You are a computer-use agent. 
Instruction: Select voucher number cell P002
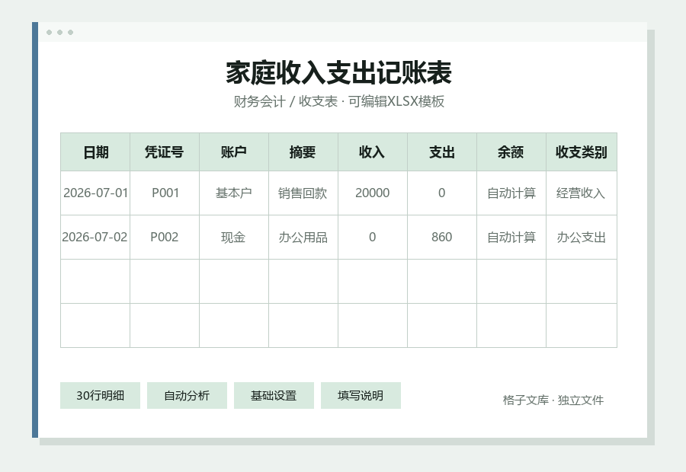165,237
